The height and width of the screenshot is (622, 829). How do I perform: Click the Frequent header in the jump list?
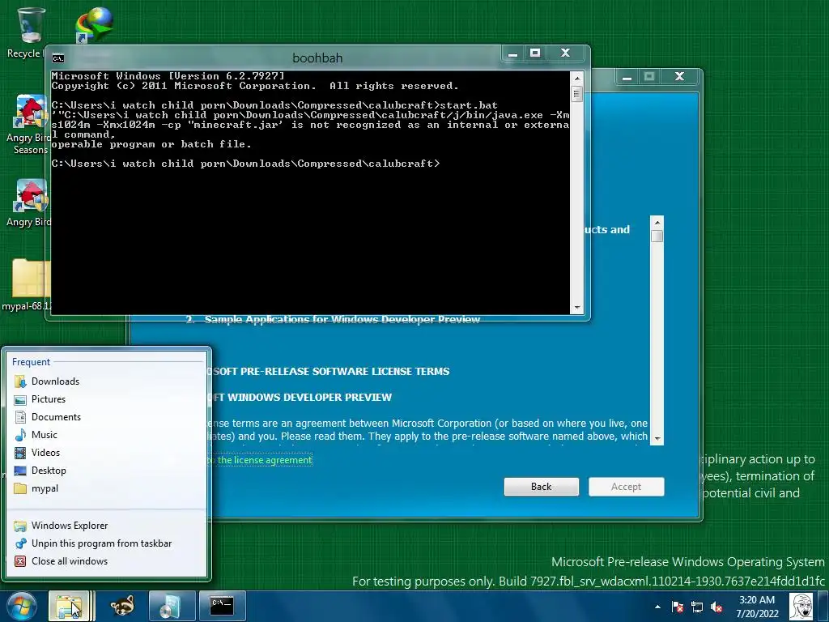pos(31,362)
